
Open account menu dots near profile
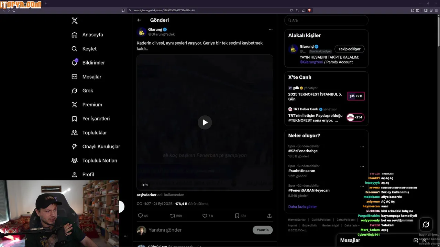[x=125, y=236]
